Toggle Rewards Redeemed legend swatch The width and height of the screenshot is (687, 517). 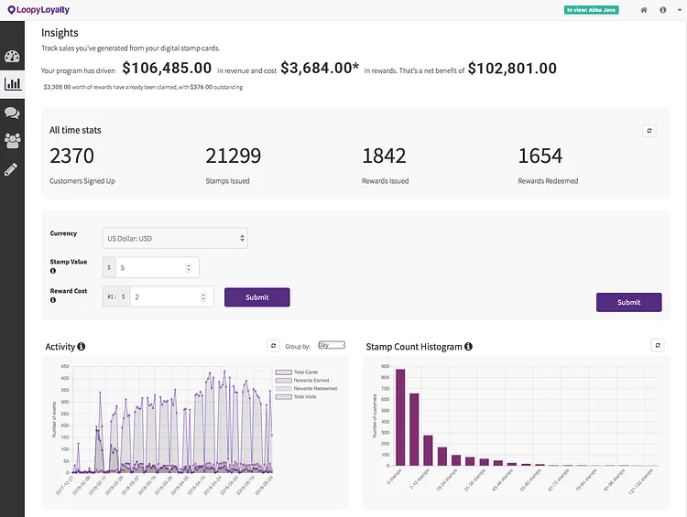click(x=283, y=389)
